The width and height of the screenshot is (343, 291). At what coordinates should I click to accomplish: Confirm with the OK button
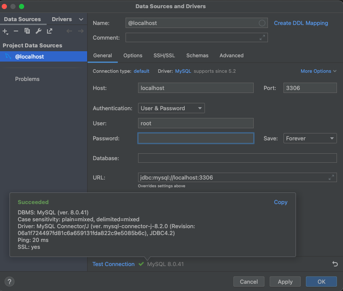click(321, 282)
